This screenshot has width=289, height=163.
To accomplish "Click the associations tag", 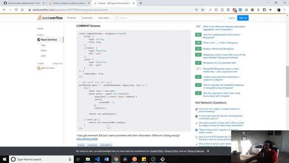I will click(106, 145).
